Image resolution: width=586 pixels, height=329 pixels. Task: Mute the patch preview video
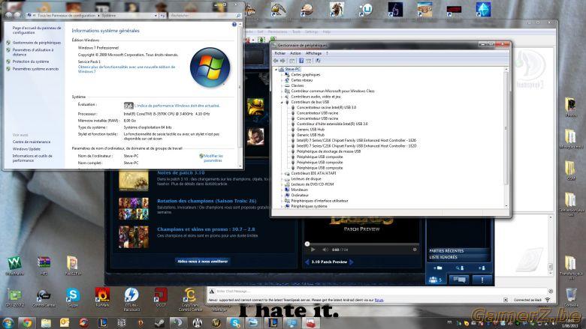tap(325, 250)
